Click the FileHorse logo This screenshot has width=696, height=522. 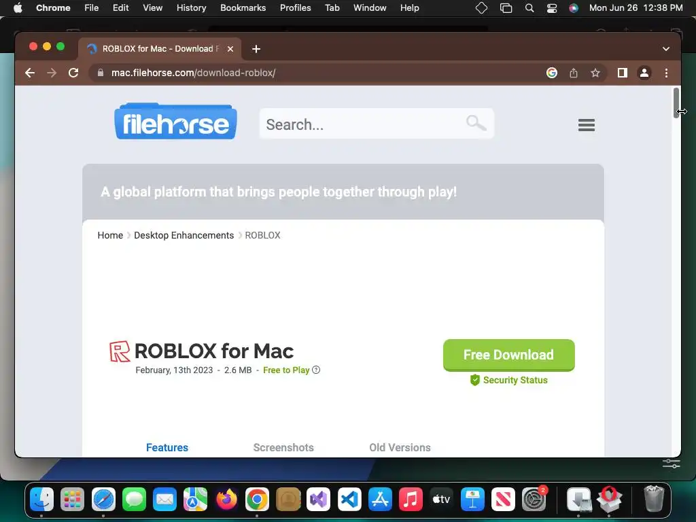tap(175, 121)
